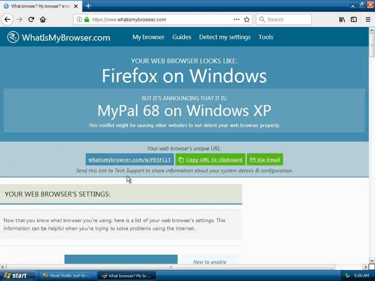Open the My browser menu

149,37
